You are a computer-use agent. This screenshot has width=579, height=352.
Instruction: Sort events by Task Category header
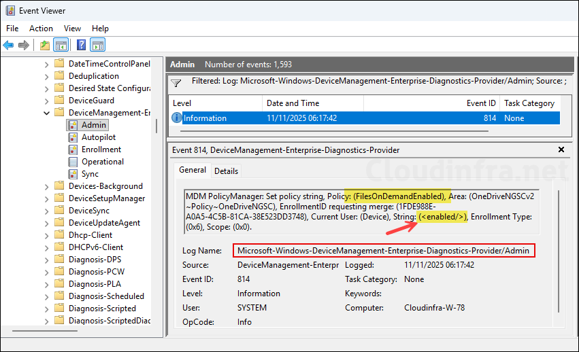point(530,103)
